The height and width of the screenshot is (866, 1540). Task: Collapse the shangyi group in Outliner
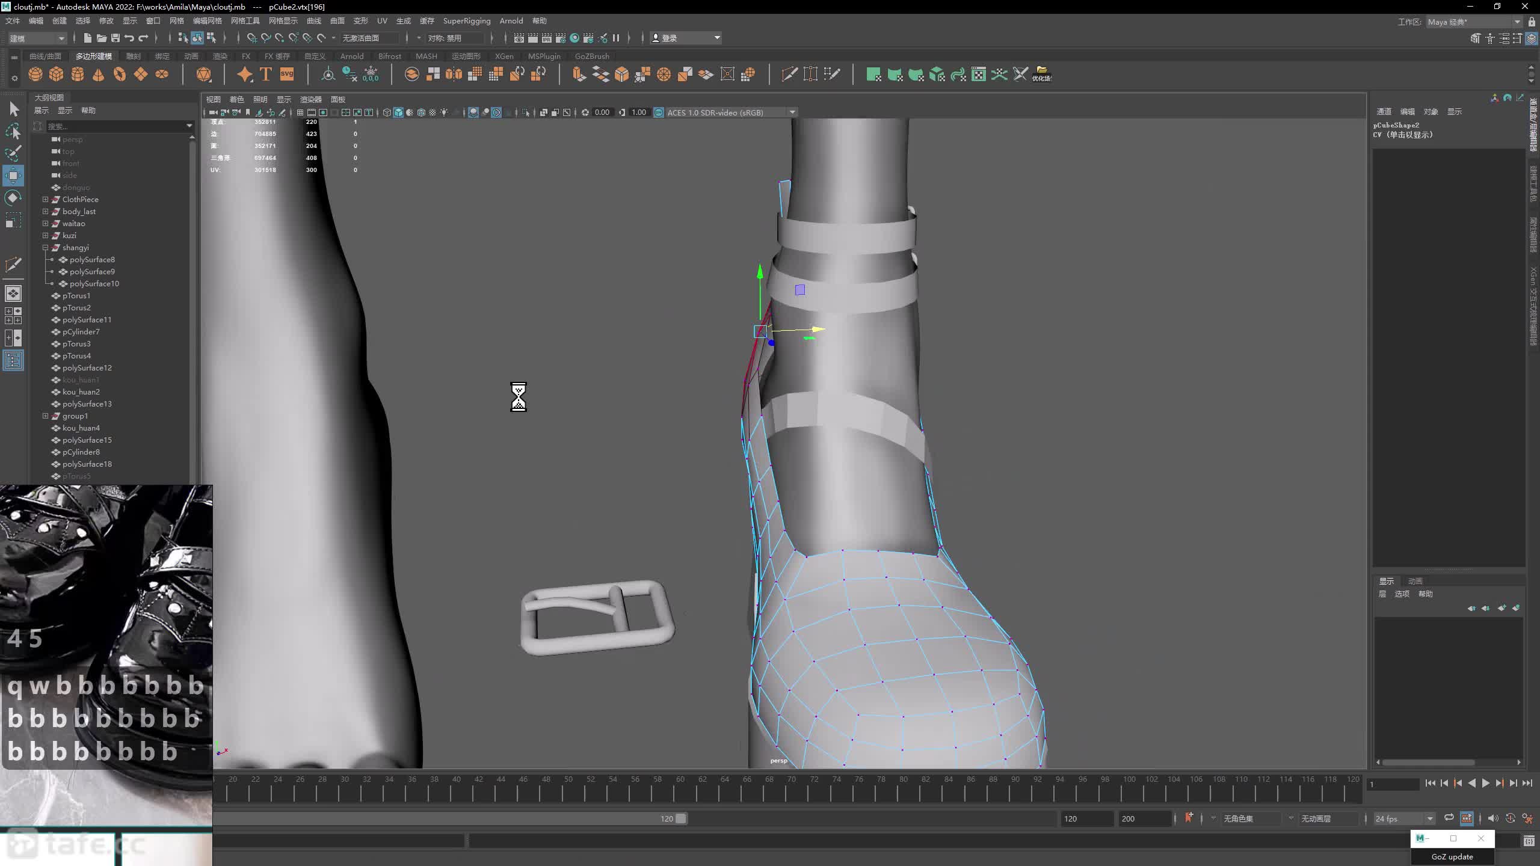point(45,247)
